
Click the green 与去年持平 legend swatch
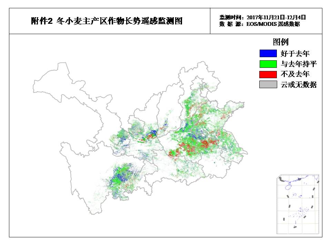[268, 64]
